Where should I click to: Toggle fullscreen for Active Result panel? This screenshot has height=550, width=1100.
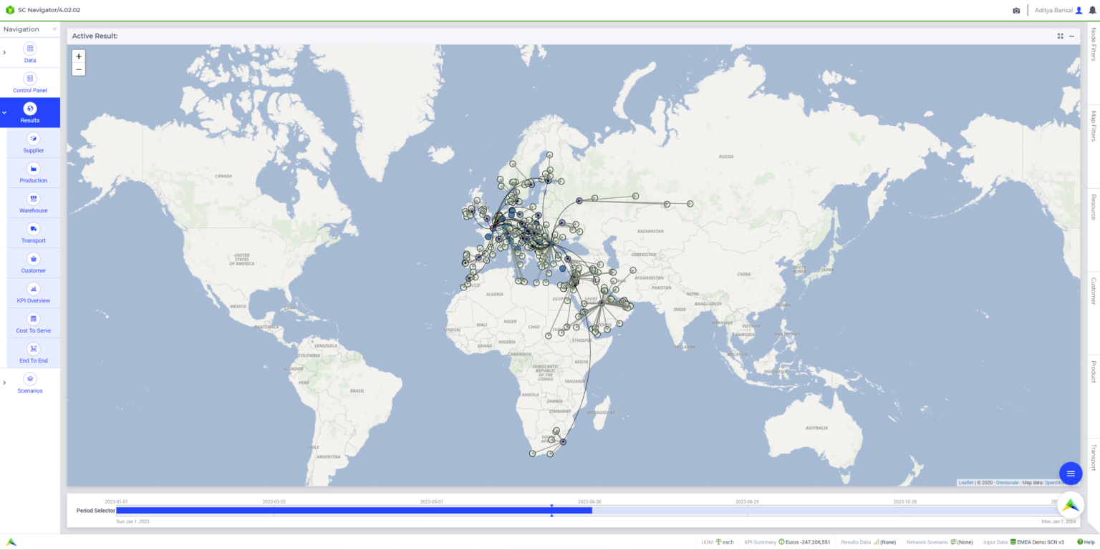click(1060, 36)
